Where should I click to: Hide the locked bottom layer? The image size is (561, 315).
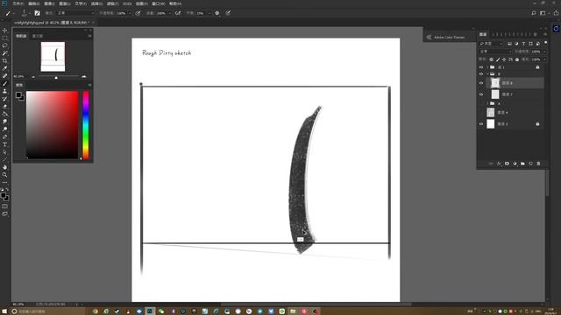(481, 124)
